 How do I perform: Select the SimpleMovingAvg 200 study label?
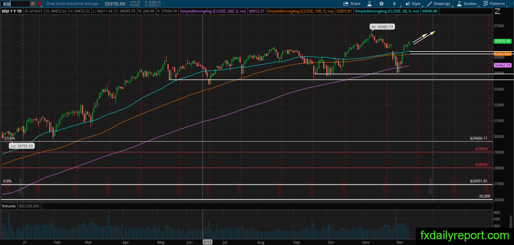pyautogui.click(x=213, y=11)
